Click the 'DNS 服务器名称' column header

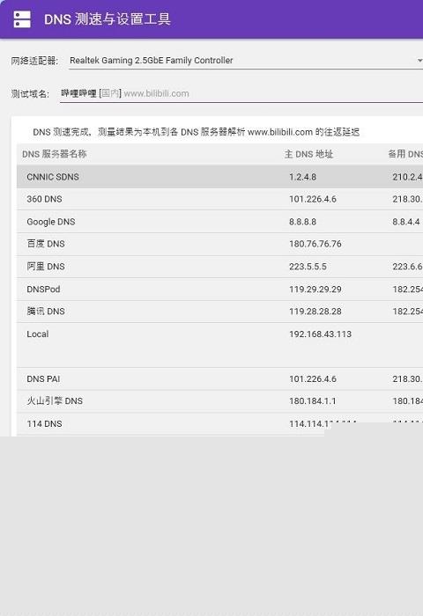55,154
